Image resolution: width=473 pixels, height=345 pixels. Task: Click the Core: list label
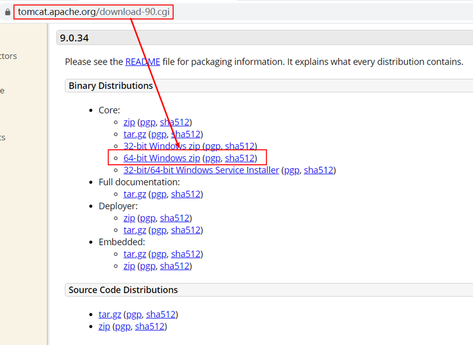109,110
